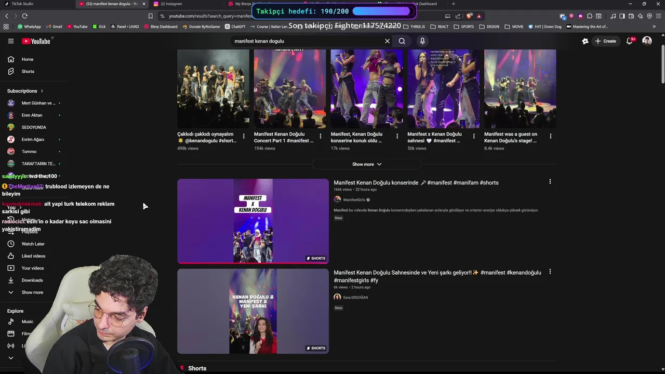The image size is (665, 374).
Task: Open ManifestGirls channel link
Action: 354,200
